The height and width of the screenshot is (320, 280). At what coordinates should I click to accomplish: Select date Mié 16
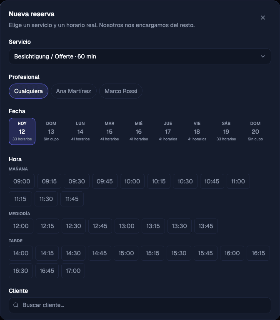tap(139, 131)
